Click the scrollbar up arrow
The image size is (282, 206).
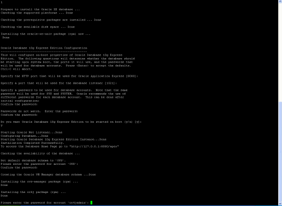(280, 1)
